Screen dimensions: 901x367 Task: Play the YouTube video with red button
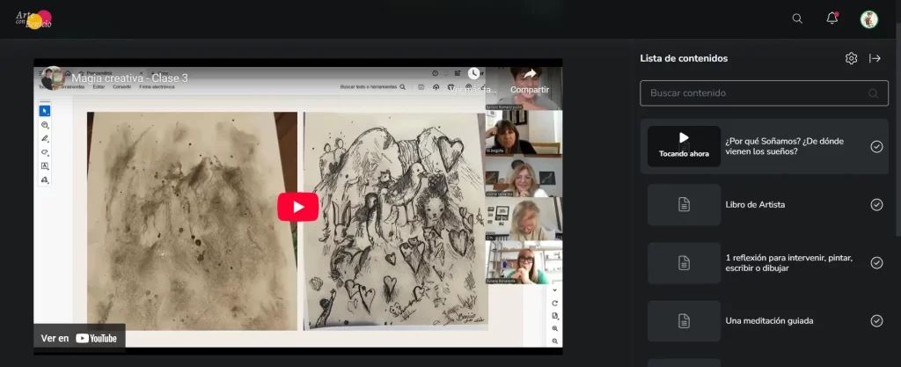[297, 207]
